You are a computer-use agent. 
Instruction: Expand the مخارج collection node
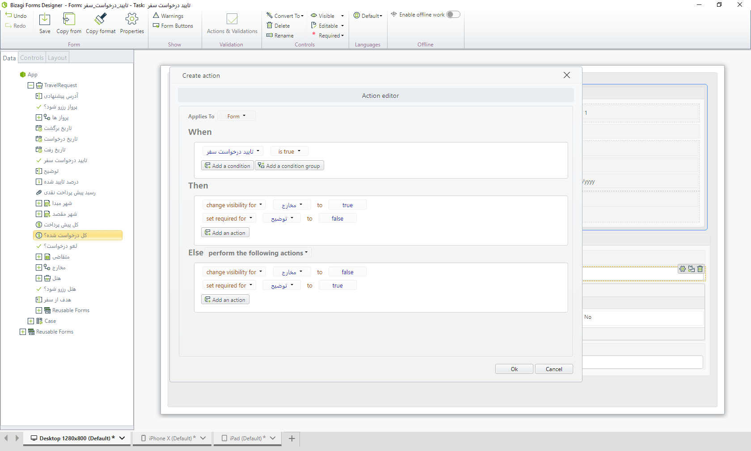pos(39,267)
